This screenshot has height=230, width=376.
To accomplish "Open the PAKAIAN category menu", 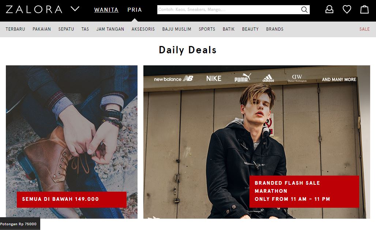I will pos(42,29).
